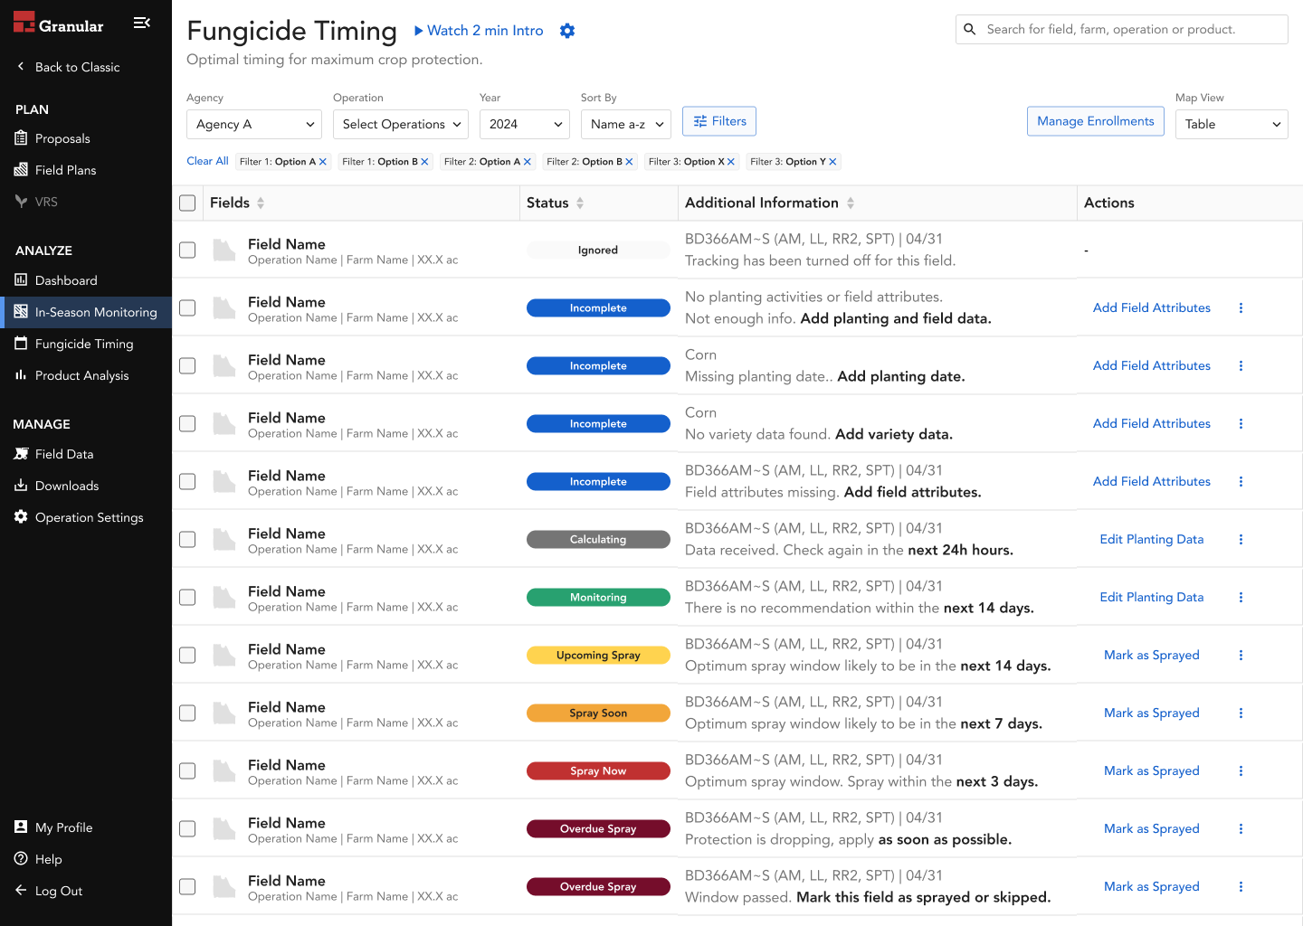Screen dimensions: 1303x926
Task: Remove the Filter 2: Option B chip
Action: coord(630,162)
